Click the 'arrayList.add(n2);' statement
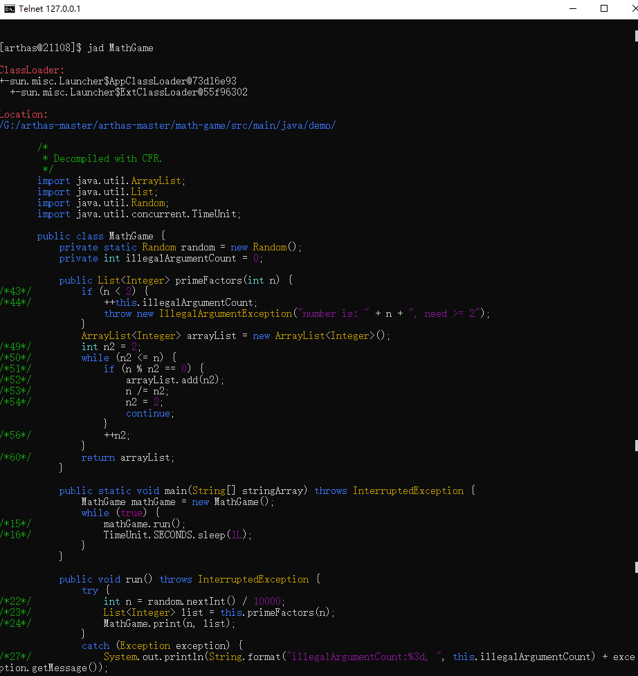638x676 pixels. (175, 381)
